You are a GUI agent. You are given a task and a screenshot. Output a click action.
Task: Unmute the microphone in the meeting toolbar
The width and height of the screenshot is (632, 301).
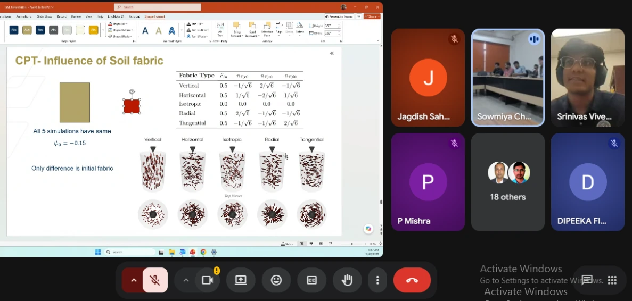[x=155, y=280]
